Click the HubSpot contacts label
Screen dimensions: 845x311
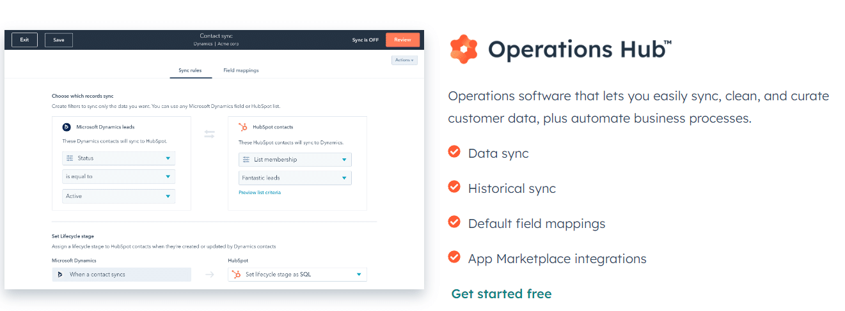[x=273, y=127]
